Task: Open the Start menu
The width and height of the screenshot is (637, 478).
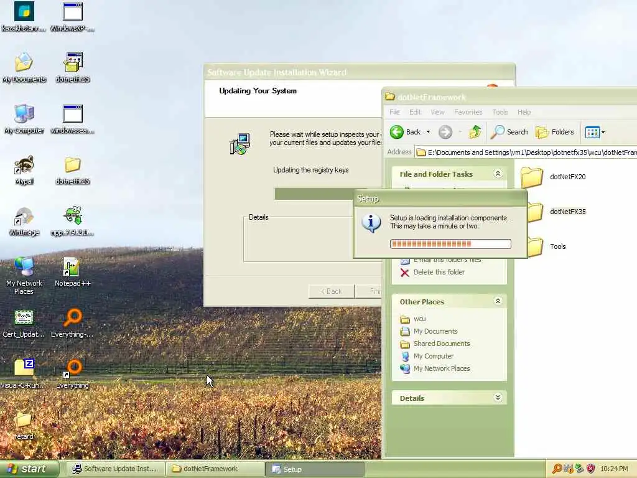Action: point(29,469)
